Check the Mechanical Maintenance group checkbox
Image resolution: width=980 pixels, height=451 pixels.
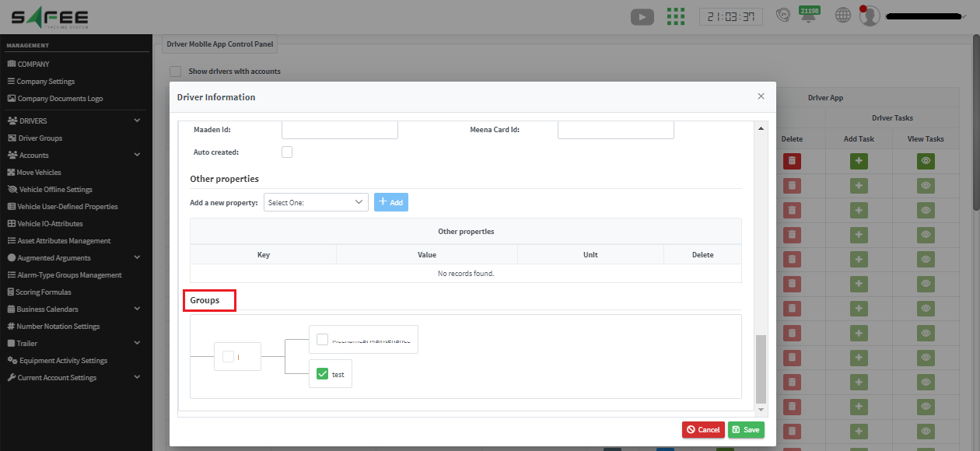pyautogui.click(x=322, y=339)
